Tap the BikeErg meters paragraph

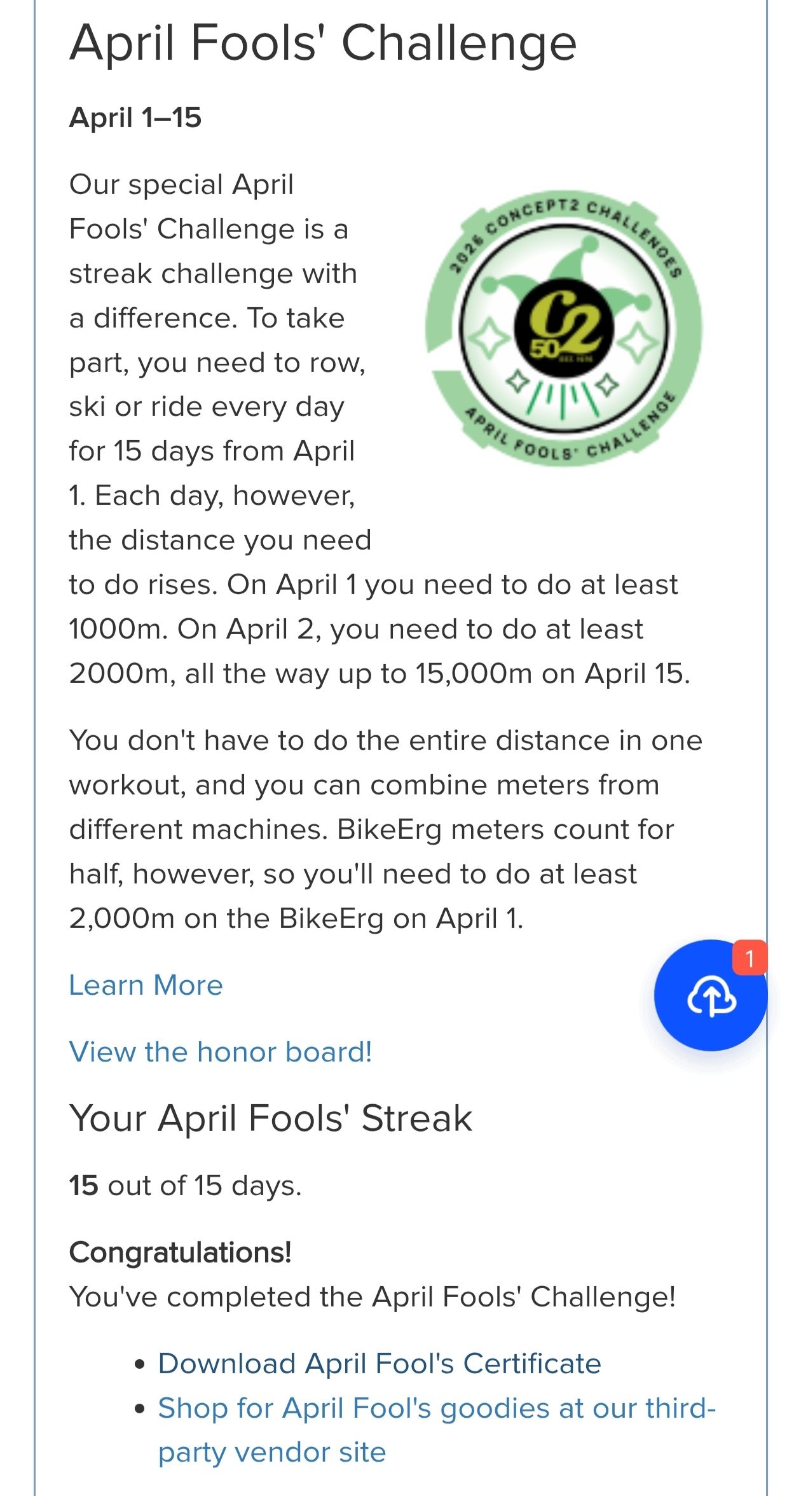click(x=386, y=829)
